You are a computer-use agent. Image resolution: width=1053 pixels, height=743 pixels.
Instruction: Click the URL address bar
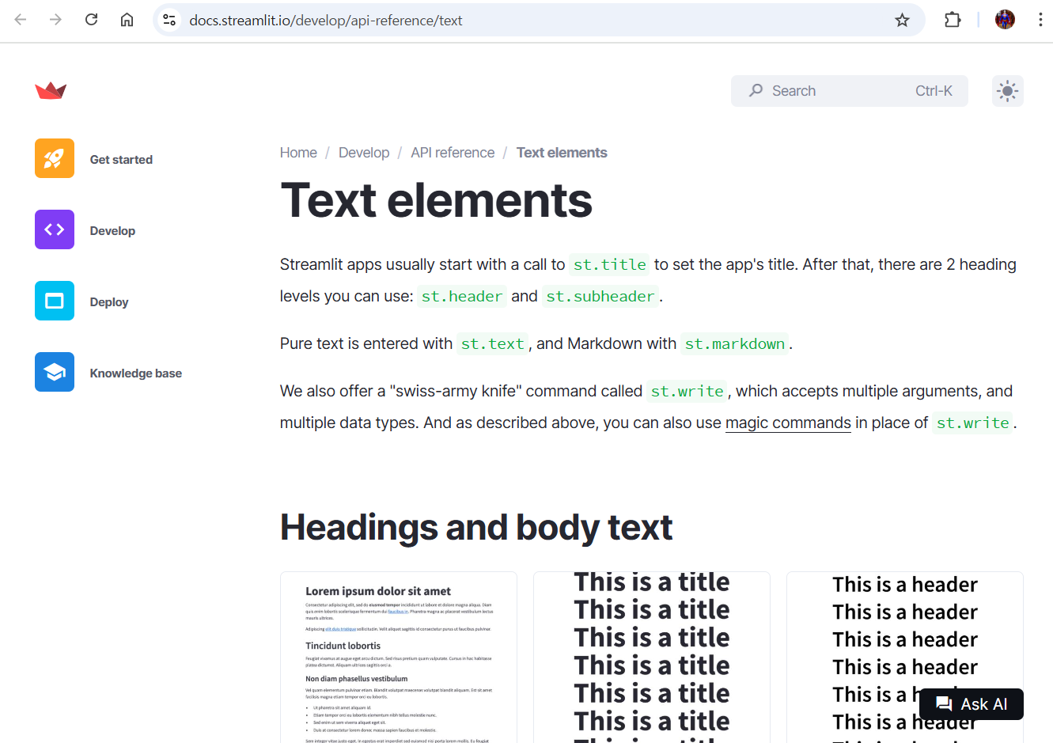[x=538, y=20]
